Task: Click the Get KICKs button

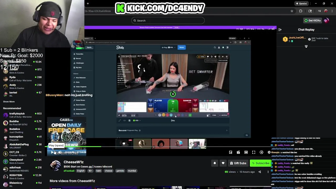Action: (312, 20)
